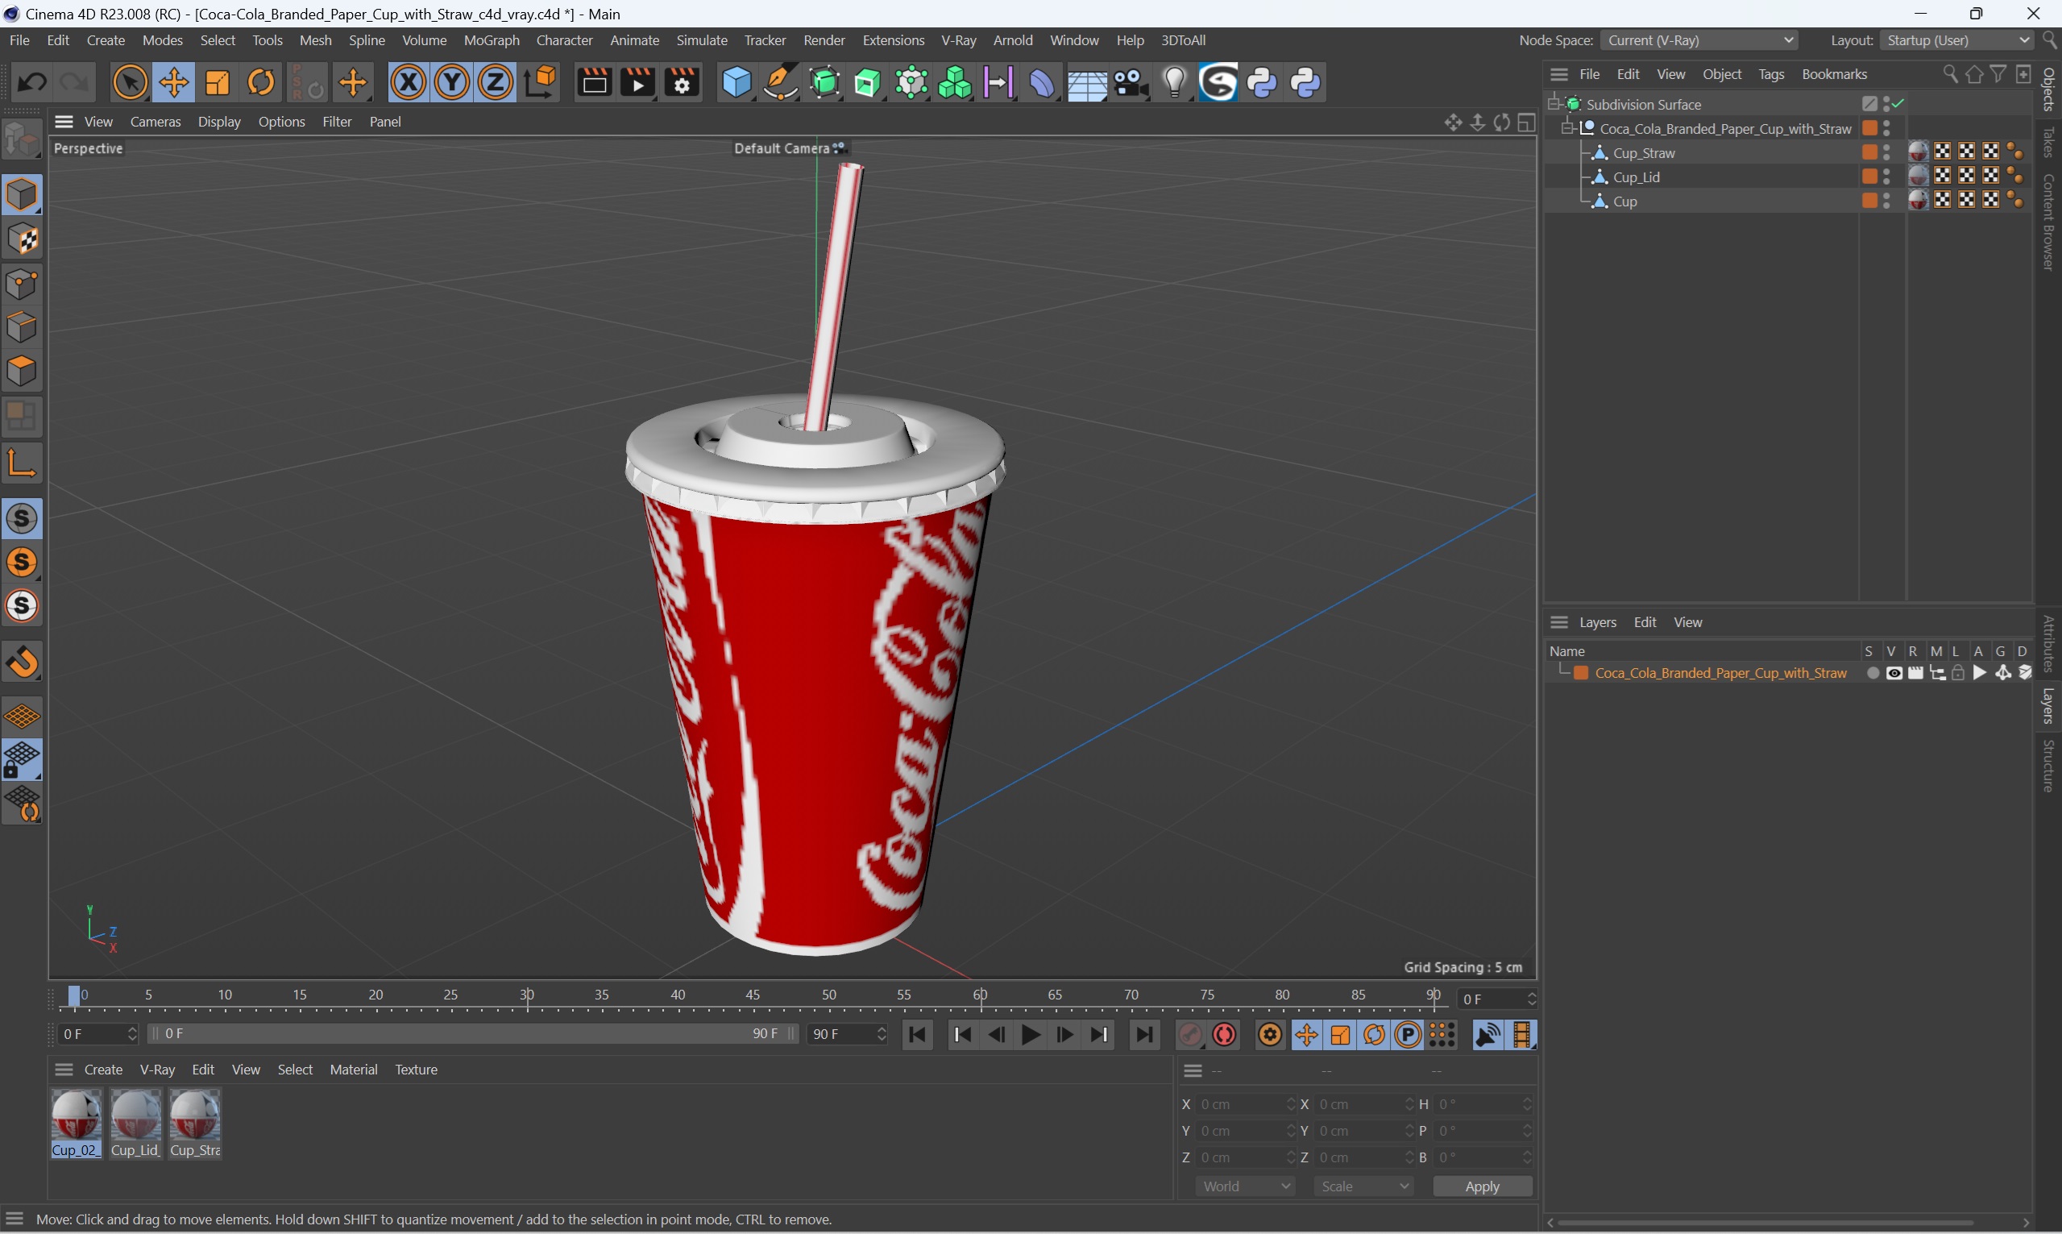Image resolution: width=2062 pixels, height=1234 pixels.
Task: Switch to Texture mode checkered cube
Action: click(22, 239)
